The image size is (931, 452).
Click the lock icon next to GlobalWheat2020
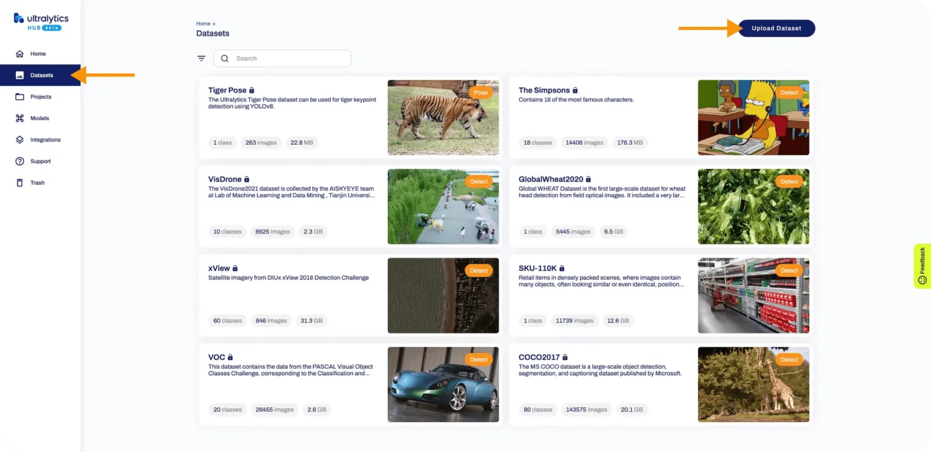tap(588, 180)
